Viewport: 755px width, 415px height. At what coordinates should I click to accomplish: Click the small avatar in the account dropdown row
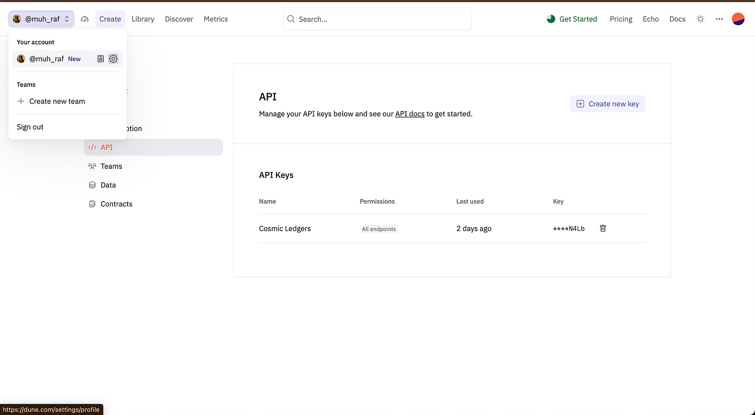(21, 59)
